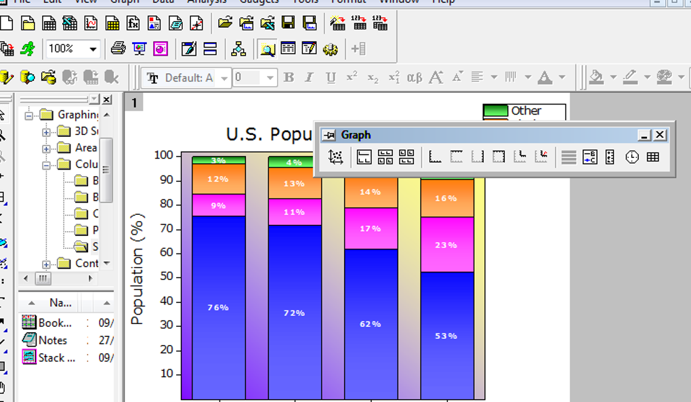Open font color dropdown arrow
This screenshot has height=402, width=691.
point(562,77)
